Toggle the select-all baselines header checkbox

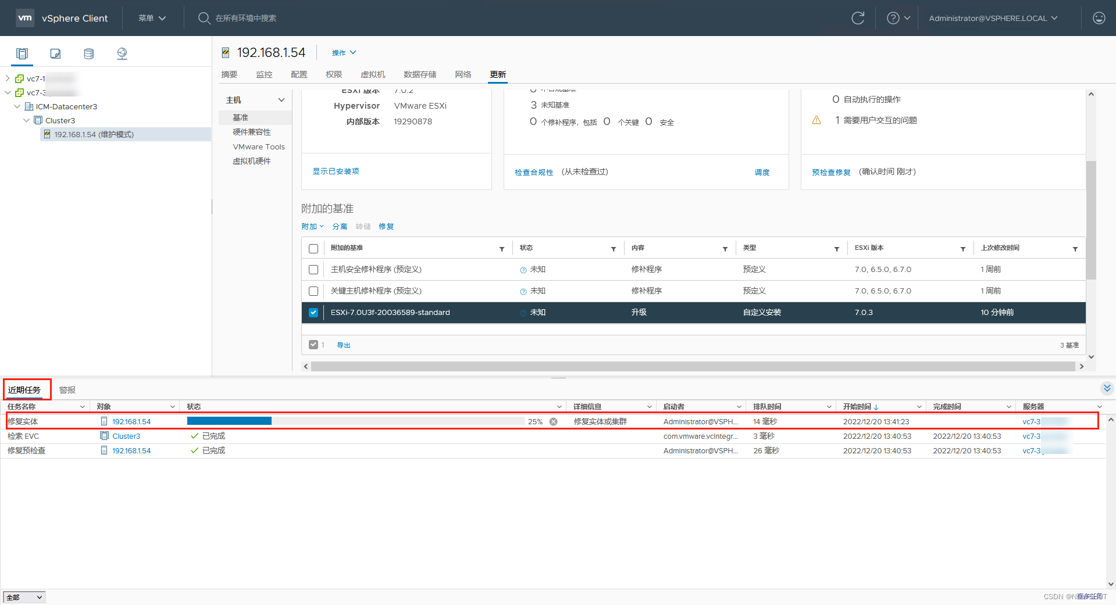[x=313, y=249]
